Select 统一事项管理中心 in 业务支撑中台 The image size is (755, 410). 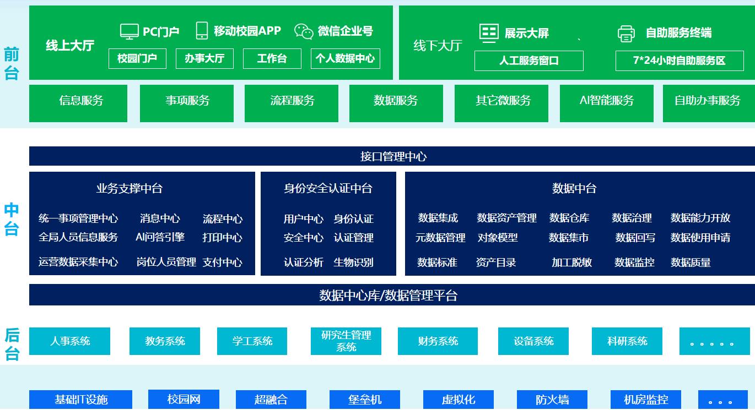[x=78, y=218]
